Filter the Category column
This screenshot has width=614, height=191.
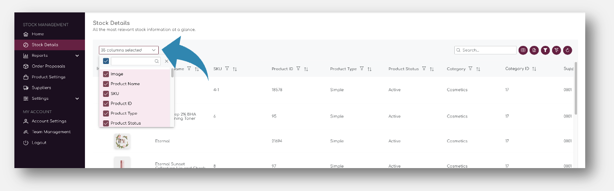[471, 69]
